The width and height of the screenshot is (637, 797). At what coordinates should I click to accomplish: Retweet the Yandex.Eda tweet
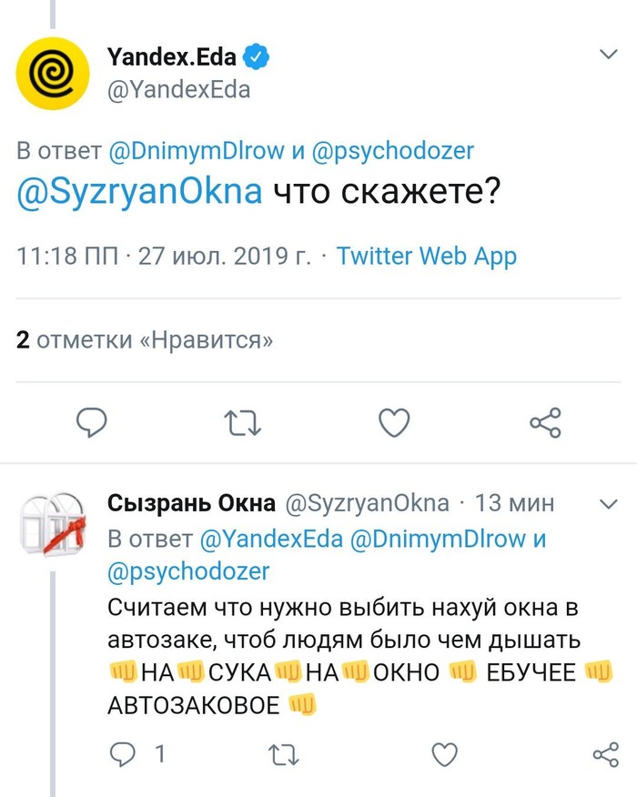[243, 422]
